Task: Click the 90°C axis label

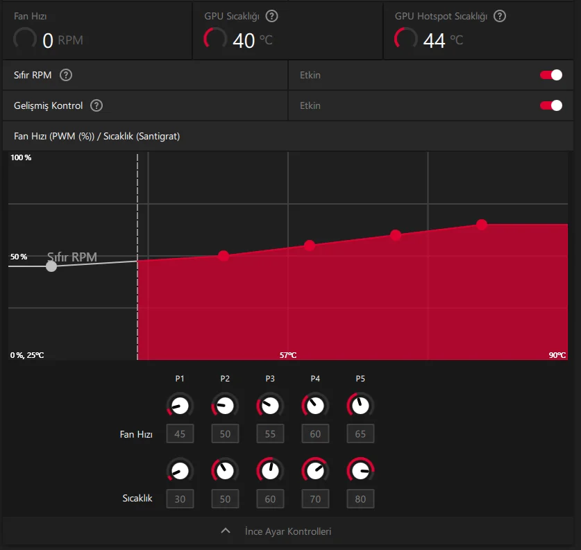Action: coord(557,355)
